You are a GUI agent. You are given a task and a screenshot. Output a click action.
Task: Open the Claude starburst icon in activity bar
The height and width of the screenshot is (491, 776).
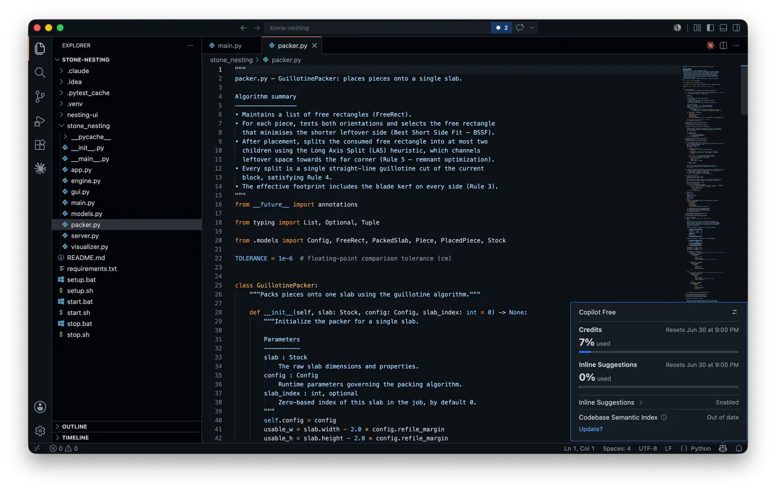click(x=40, y=168)
